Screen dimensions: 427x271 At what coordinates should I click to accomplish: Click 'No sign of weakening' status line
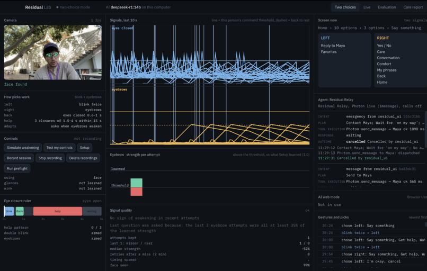click(x=154, y=218)
